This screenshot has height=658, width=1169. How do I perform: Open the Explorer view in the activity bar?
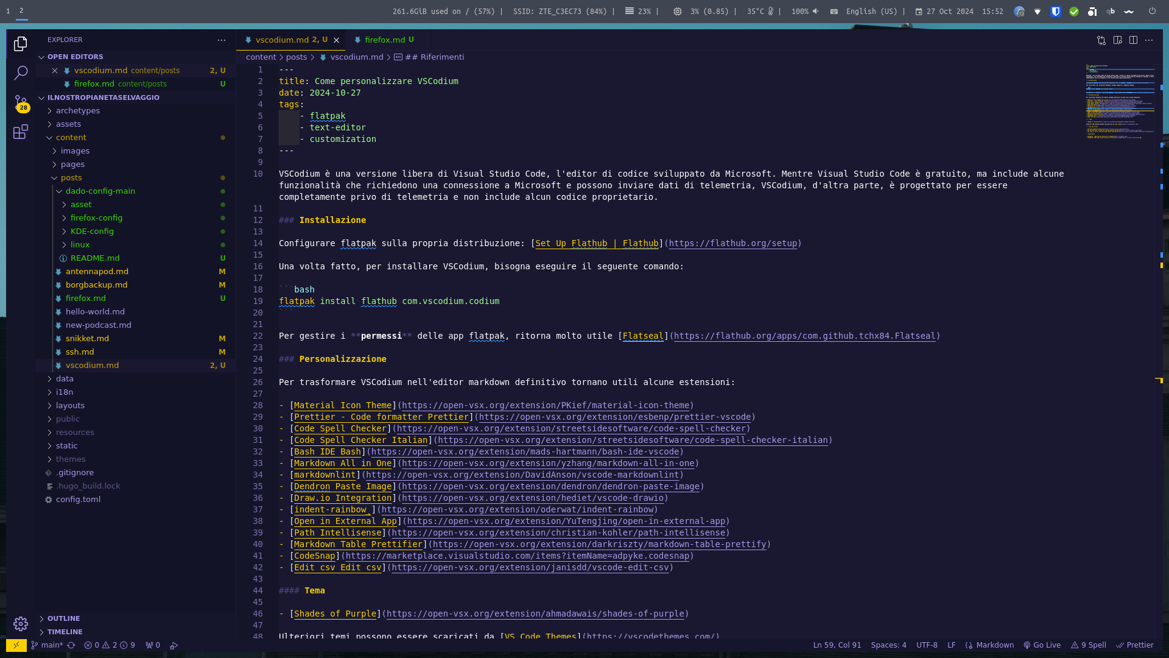21,44
